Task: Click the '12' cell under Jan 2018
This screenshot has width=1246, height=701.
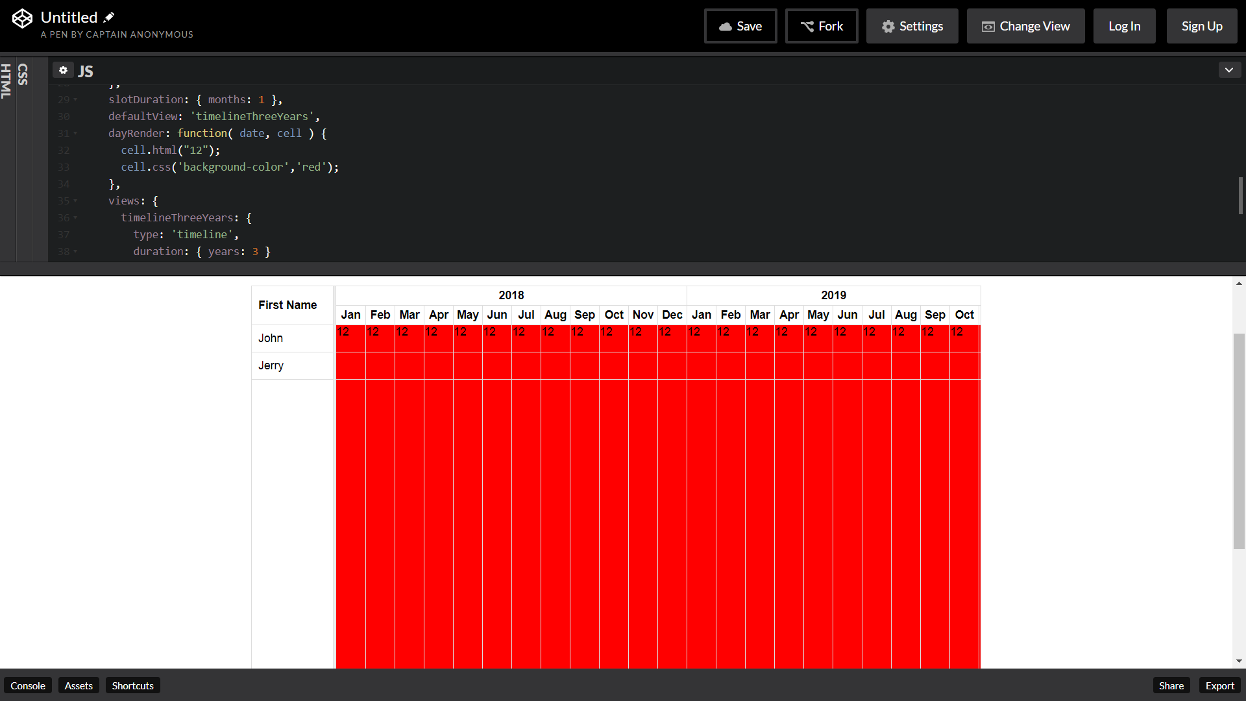Action: (x=350, y=338)
